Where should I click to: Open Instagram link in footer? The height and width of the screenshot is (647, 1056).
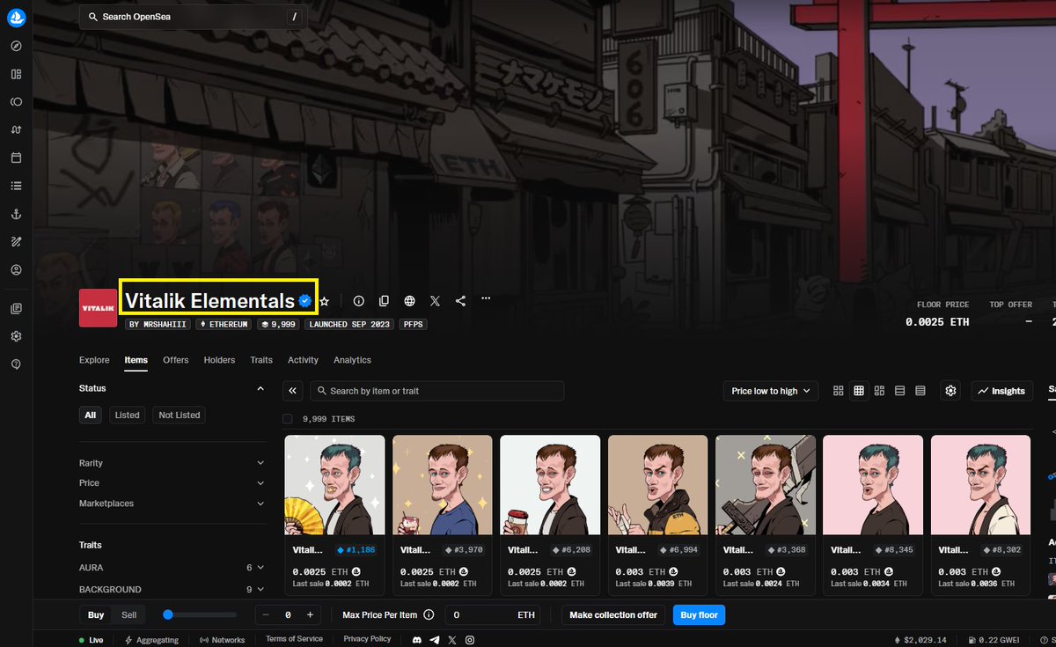click(x=470, y=640)
